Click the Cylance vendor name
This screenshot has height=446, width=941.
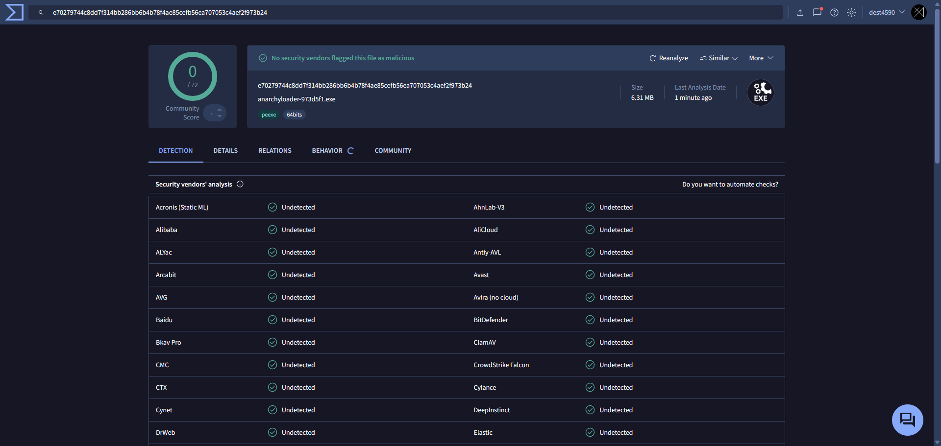[x=485, y=388]
